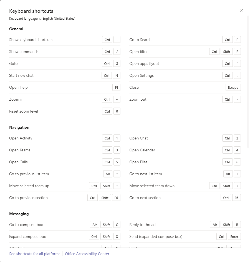This screenshot has height=262, width=250.
Task: Select the up arrow key for previous list item
Action: point(117,174)
